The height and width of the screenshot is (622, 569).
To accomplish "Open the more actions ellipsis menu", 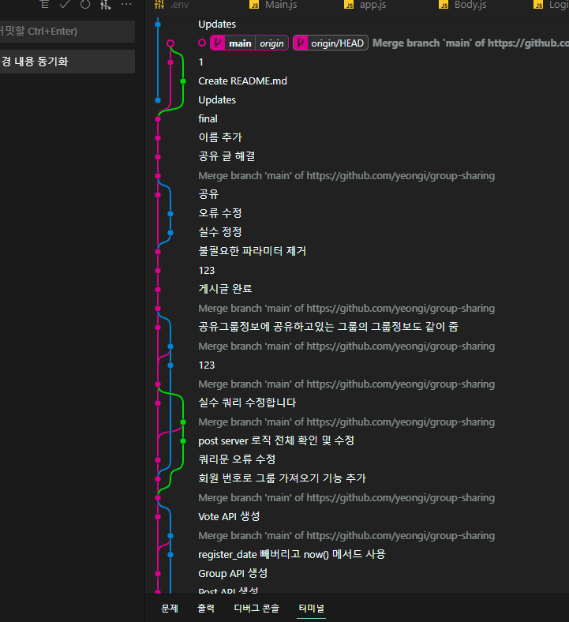I will click(x=126, y=5).
